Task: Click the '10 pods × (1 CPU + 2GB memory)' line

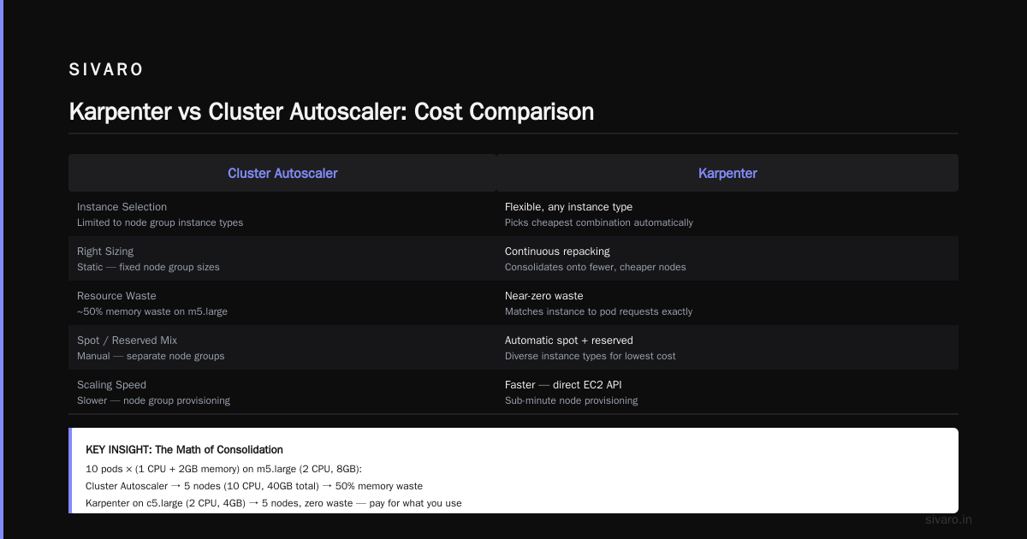Action: click(224, 469)
